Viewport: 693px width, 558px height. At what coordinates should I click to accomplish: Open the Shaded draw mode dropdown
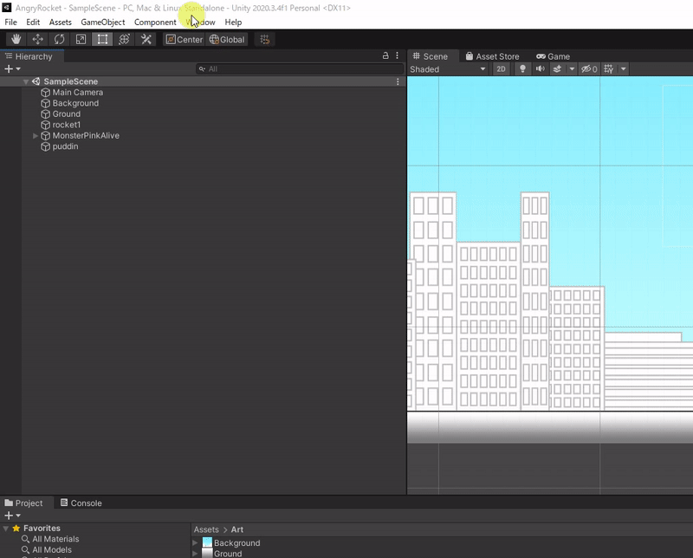pyautogui.click(x=447, y=69)
